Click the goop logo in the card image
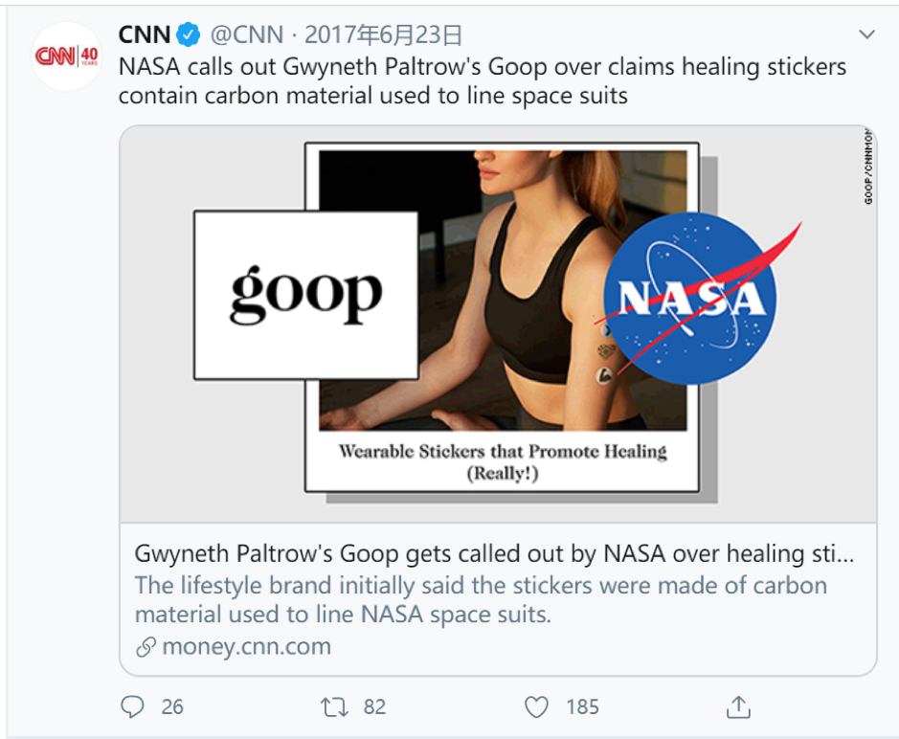 (305, 294)
